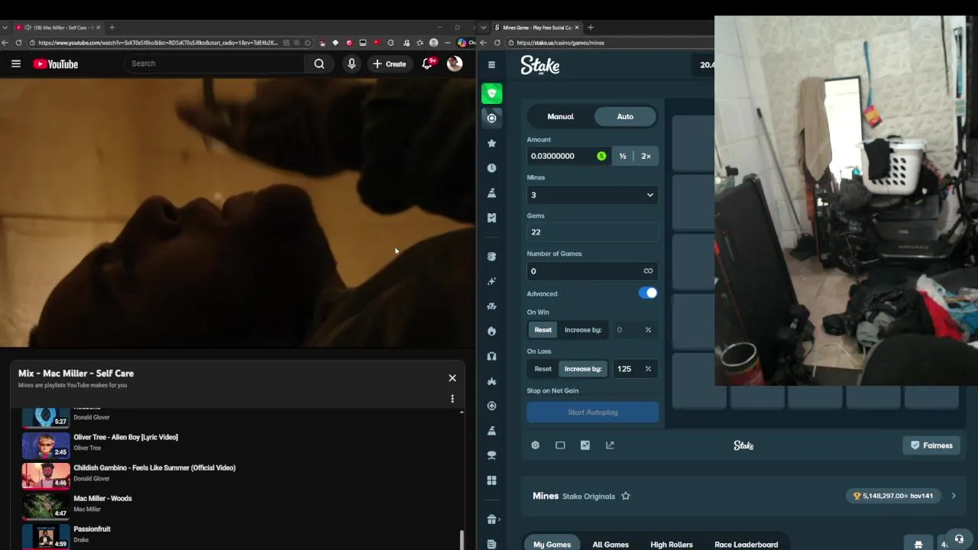The height and width of the screenshot is (550, 978).
Task: Open the YouTube account avatar menu
Action: (455, 64)
